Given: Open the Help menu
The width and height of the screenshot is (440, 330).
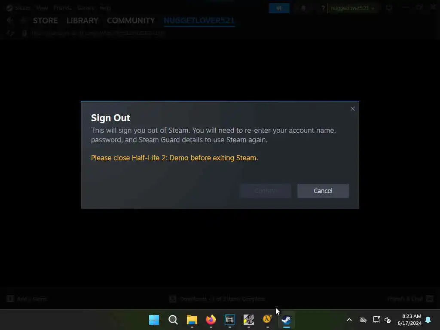Looking at the screenshot, I should coord(105,8).
